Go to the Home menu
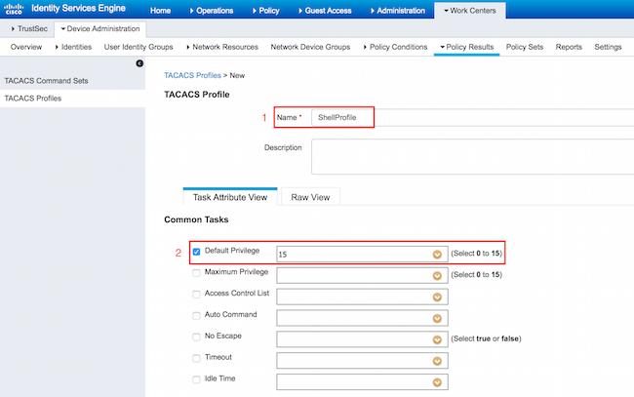Viewport: 634px width, 397px height. click(160, 11)
